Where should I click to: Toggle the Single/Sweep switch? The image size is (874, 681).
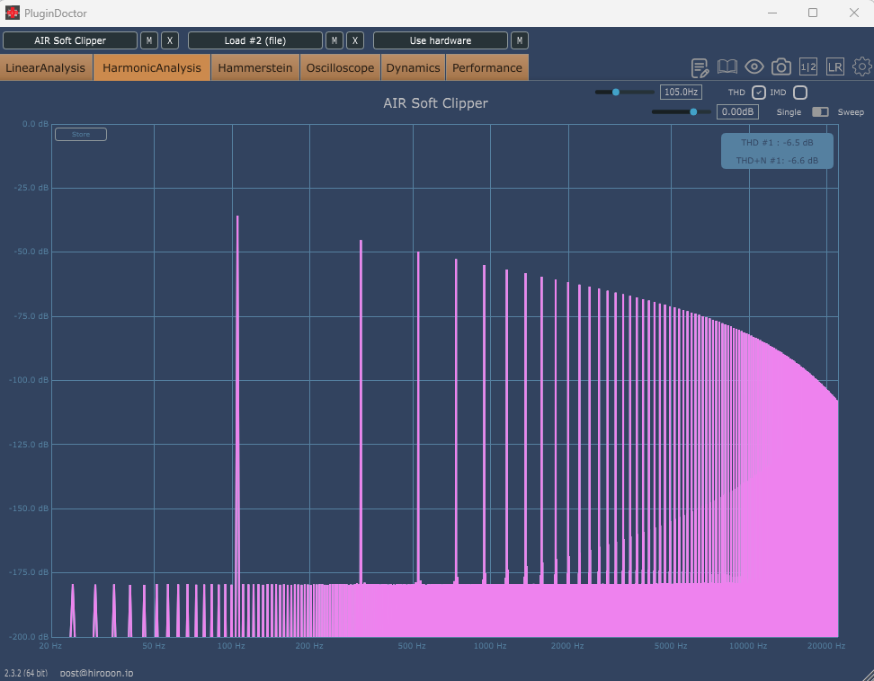coord(820,112)
